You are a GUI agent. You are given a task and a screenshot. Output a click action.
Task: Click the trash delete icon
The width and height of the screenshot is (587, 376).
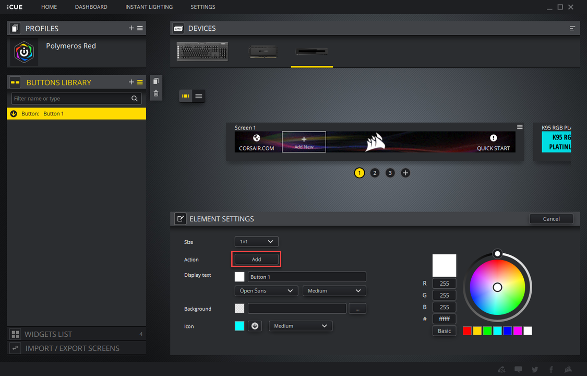pos(156,93)
